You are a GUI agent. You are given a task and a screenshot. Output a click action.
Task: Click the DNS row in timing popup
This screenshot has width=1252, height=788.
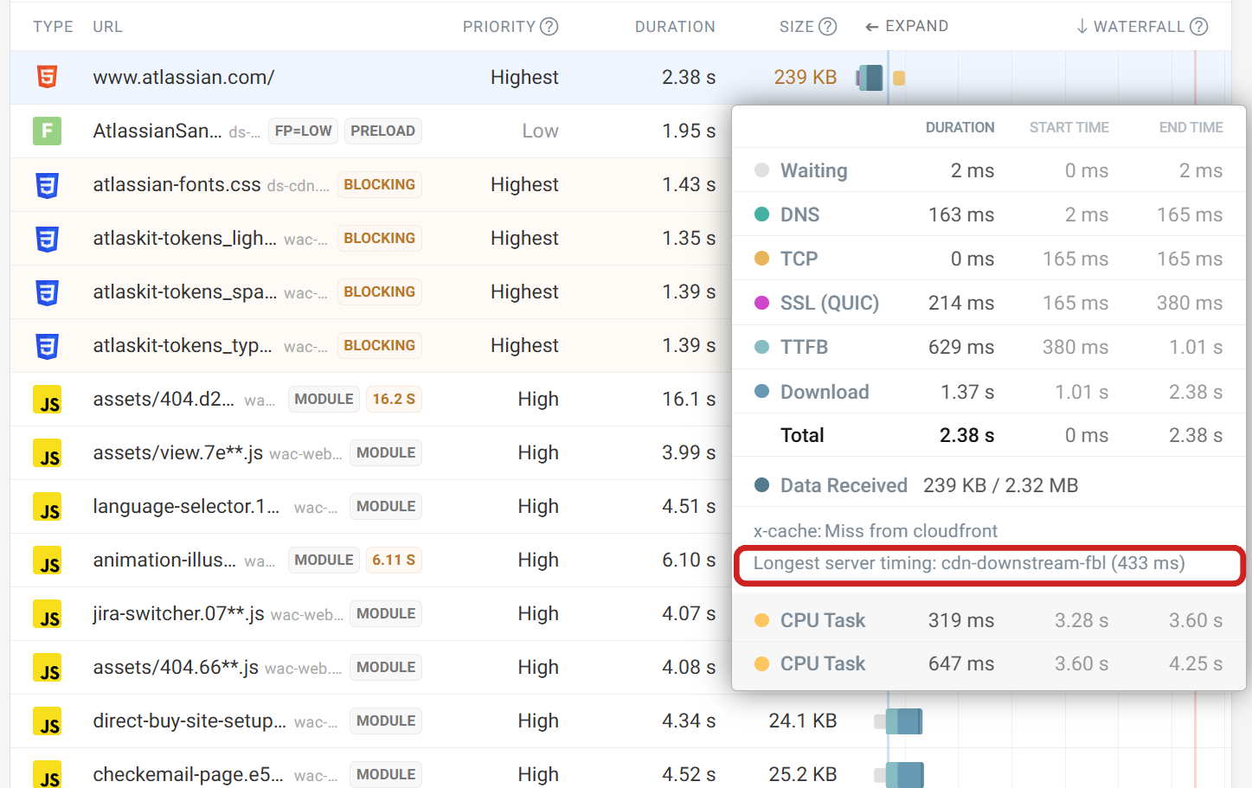click(989, 215)
